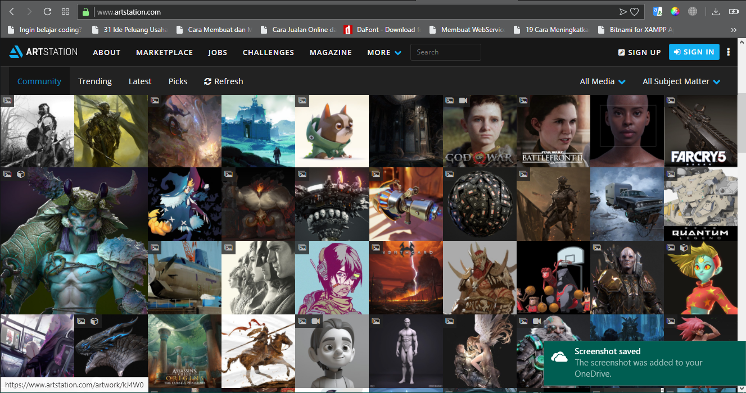Reload the page with the browser refresh icon
Viewport: 746px width, 393px height.
pyautogui.click(x=47, y=11)
